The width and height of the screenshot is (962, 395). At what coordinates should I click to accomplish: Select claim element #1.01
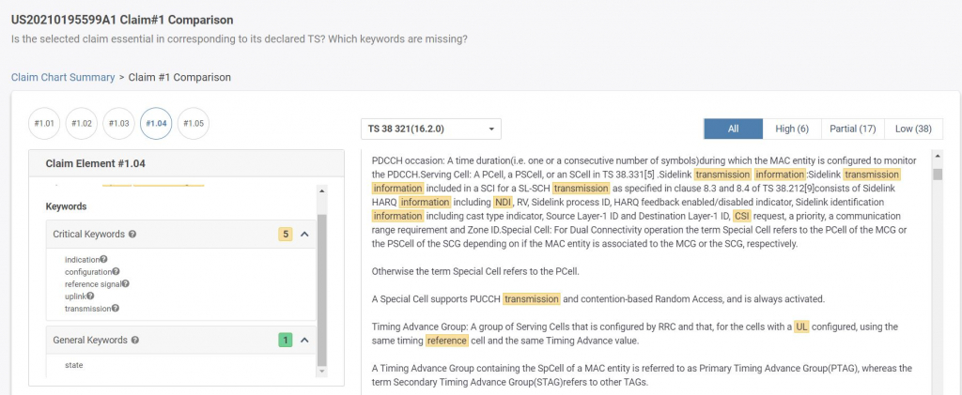coord(44,124)
